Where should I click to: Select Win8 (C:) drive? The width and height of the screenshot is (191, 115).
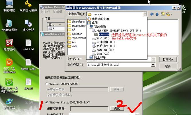click(101, 39)
